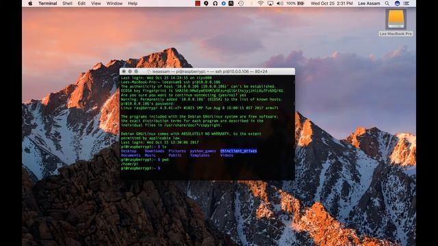Click the 100% battery status icon
438x246 pixels.
(295, 3)
